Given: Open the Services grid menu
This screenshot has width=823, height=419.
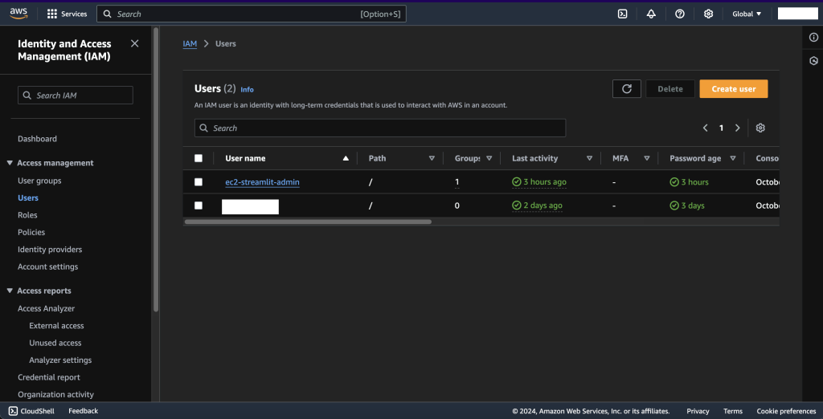Looking at the screenshot, I should click(67, 14).
